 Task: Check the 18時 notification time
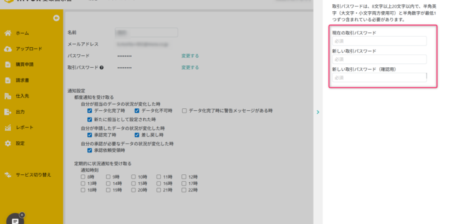point(83,190)
